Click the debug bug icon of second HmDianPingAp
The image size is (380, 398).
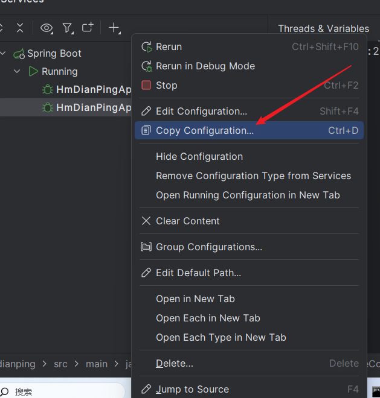coord(48,107)
